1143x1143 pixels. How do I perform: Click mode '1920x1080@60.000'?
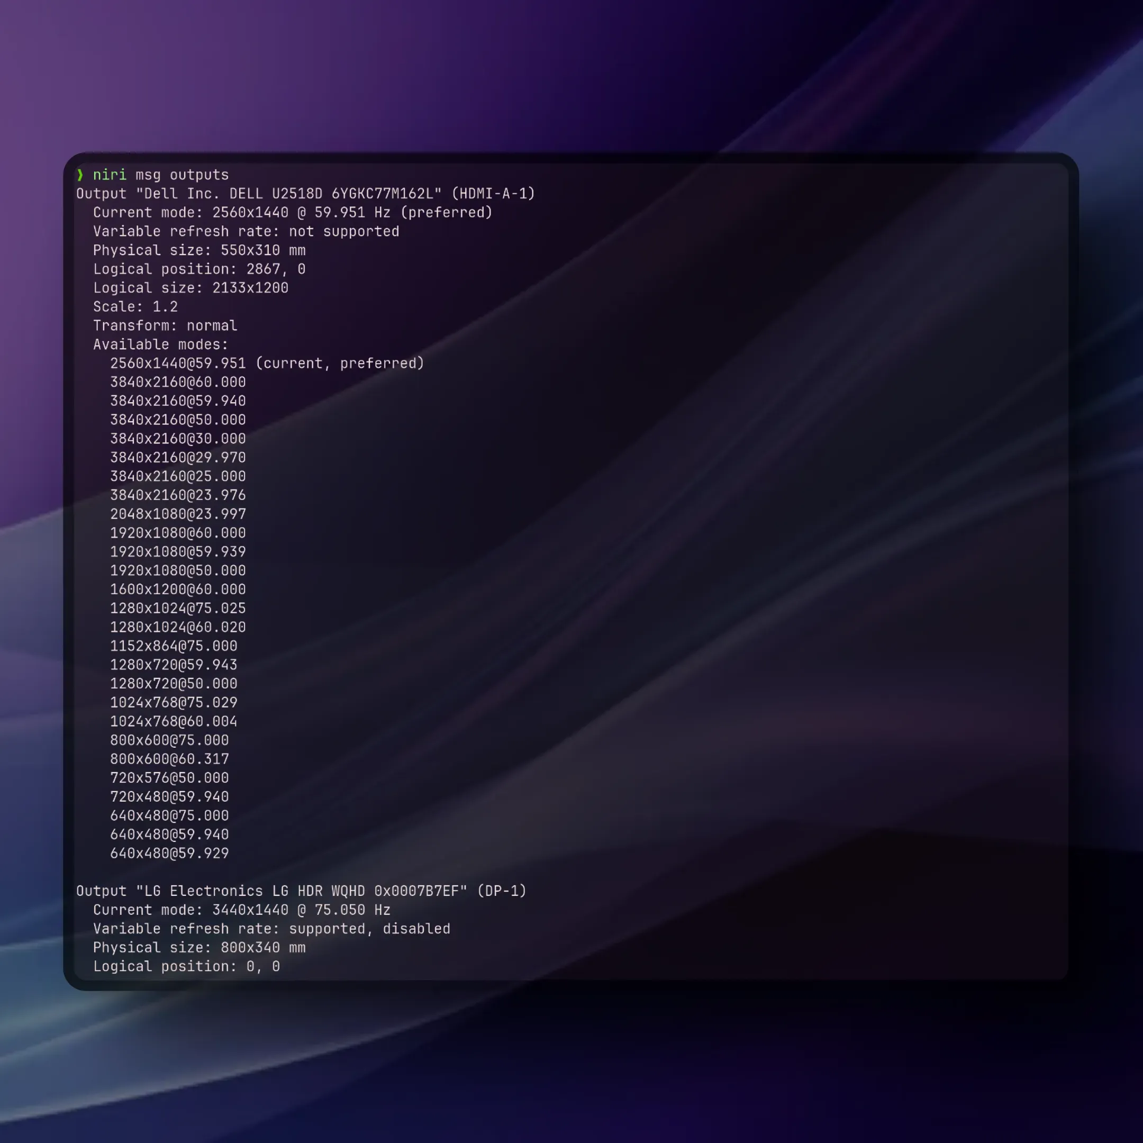click(x=178, y=533)
